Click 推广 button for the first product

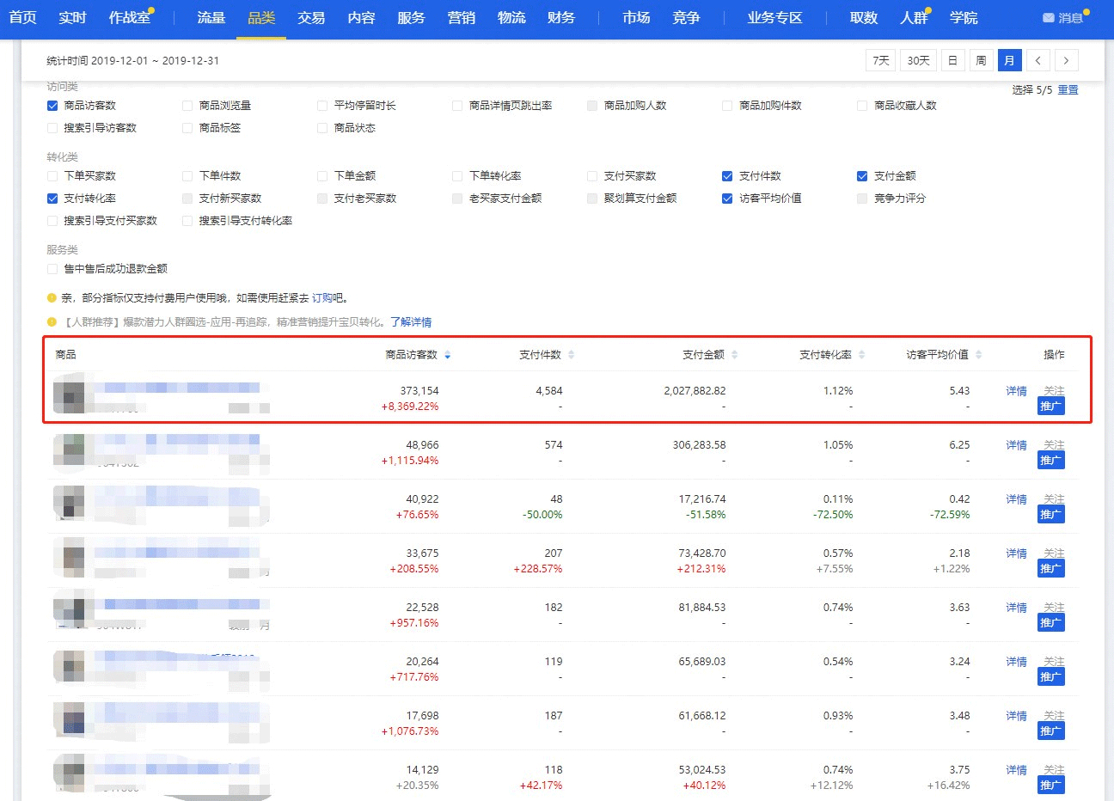pyautogui.click(x=1050, y=407)
